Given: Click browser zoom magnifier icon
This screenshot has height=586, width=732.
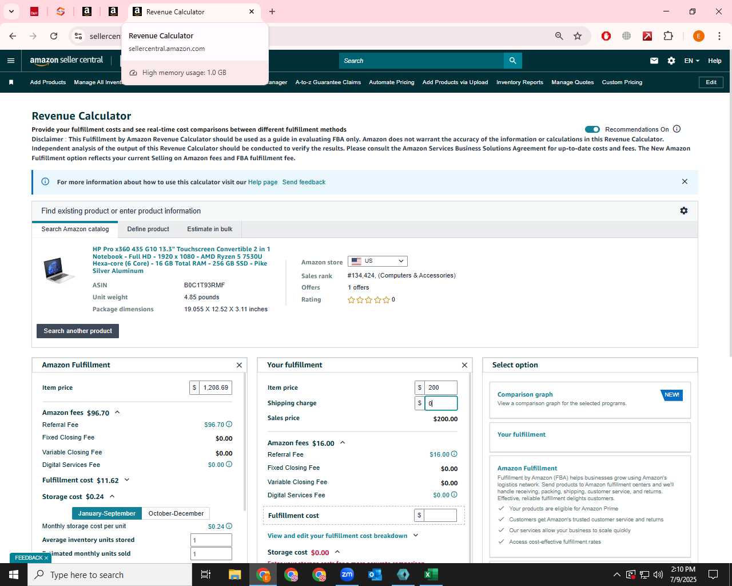Looking at the screenshot, I should tap(559, 36).
